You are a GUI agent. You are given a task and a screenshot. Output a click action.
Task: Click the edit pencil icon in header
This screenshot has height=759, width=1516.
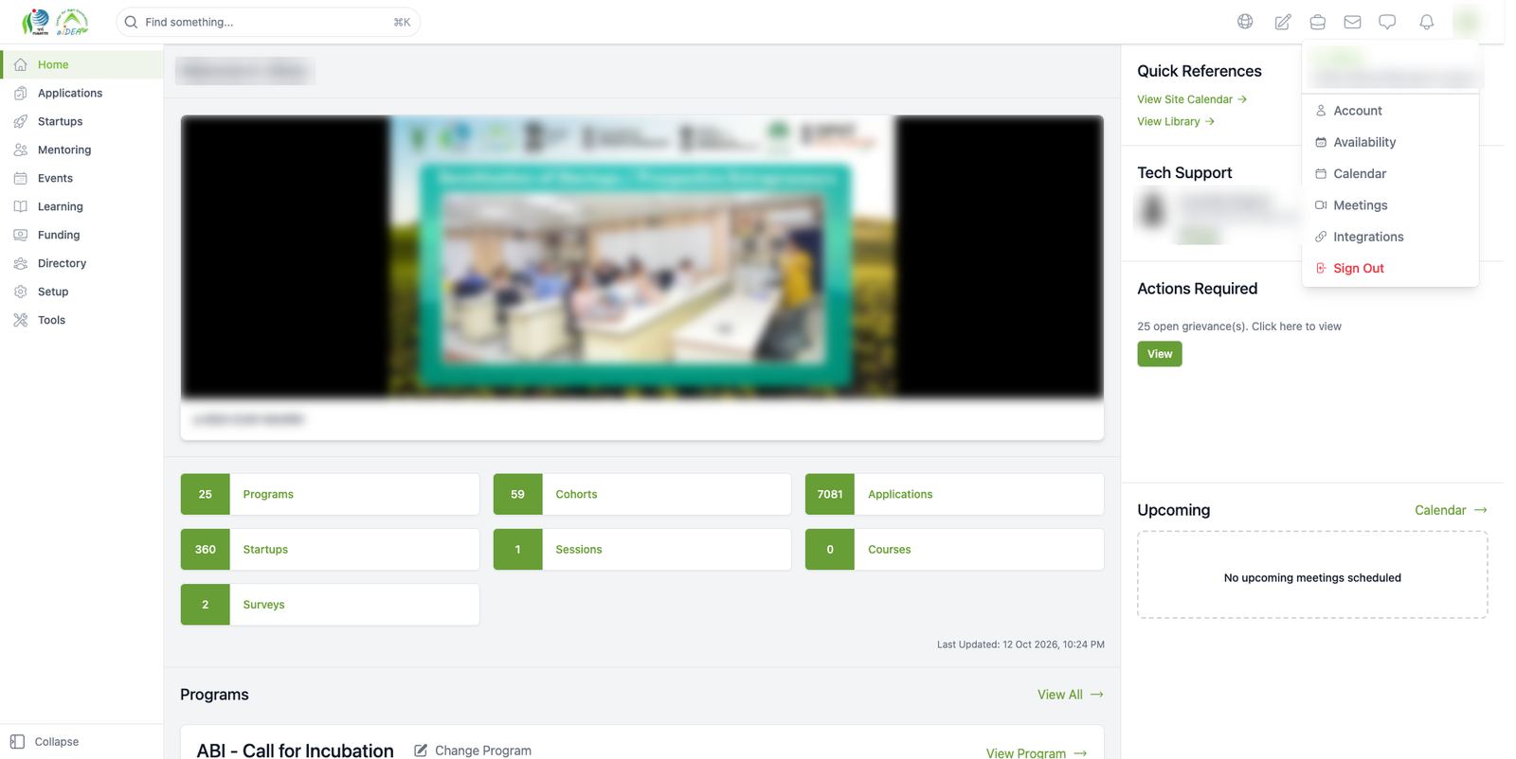pyautogui.click(x=1282, y=22)
